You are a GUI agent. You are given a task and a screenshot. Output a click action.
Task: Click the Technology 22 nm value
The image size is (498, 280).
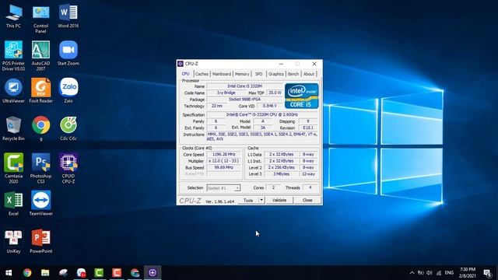click(216, 106)
